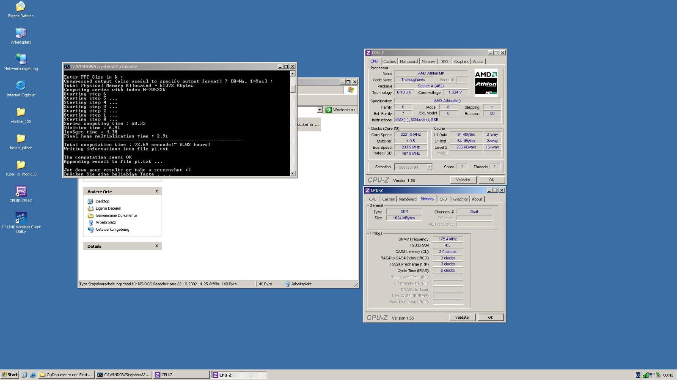Click the upper CPU-Z title bar Z icon
The image size is (677, 380).
click(x=368, y=53)
